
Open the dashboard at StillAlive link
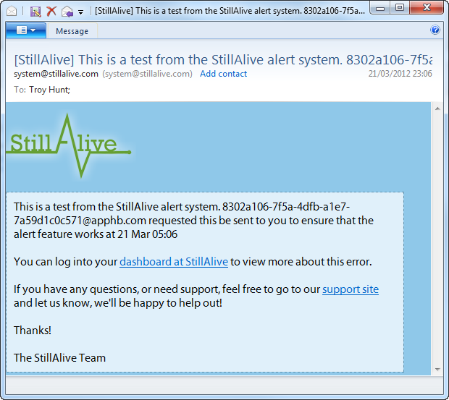pos(174,262)
